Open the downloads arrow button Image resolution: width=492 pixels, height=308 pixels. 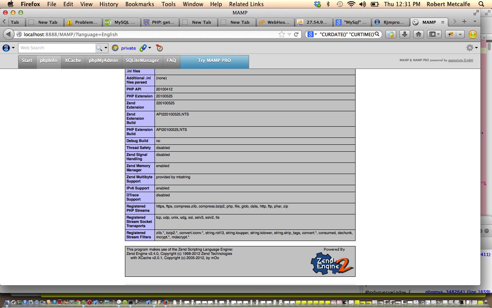pyautogui.click(x=404, y=34)
